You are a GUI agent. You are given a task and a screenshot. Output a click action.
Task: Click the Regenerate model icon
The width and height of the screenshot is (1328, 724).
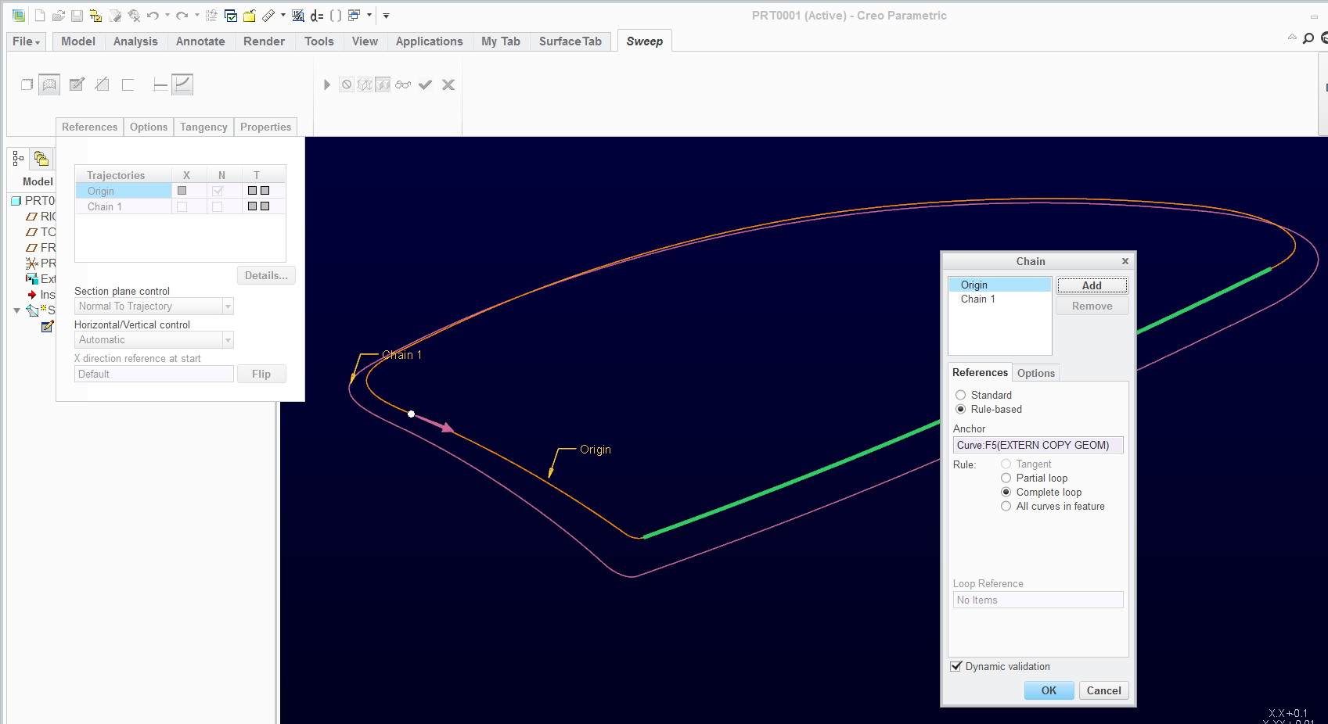[x=211, y=16]
